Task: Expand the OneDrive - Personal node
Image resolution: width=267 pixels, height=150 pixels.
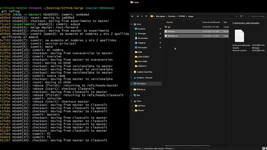Action: click(x=132, y=78)
